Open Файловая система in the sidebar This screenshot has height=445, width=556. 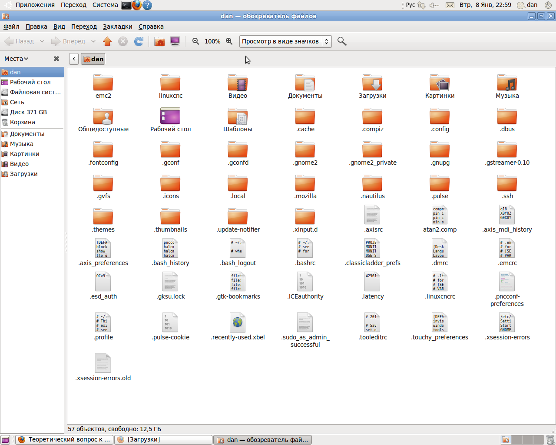32,92
